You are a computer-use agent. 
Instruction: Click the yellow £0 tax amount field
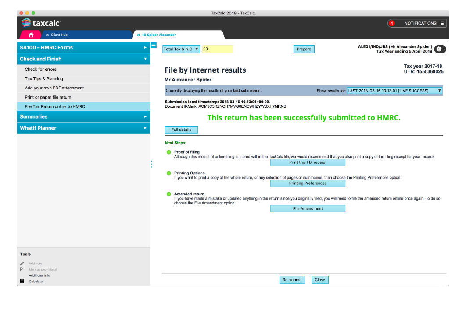217,49
